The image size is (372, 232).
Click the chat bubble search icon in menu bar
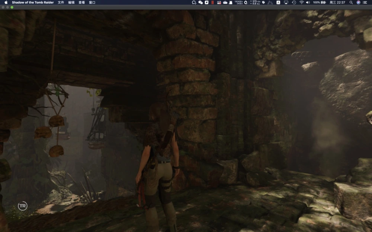194,2
